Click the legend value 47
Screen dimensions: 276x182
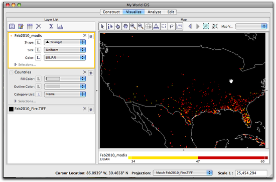coord(198,161)
